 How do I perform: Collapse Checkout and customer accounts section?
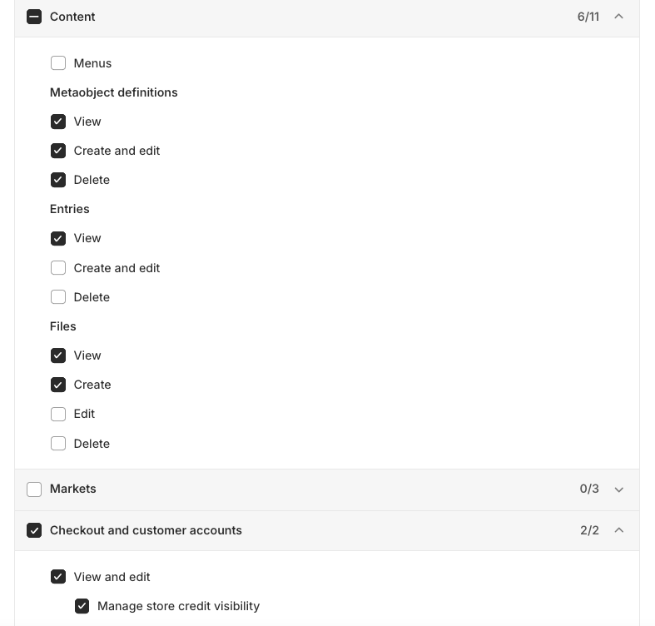click(x=618, y=530)
